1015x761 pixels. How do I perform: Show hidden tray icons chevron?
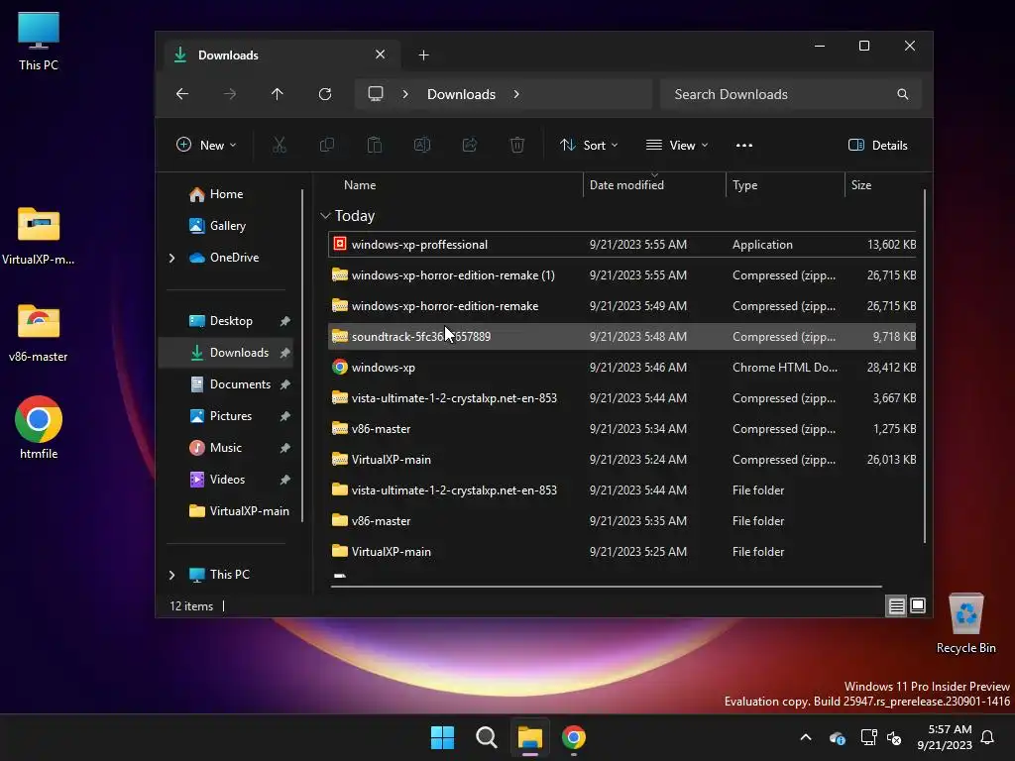tap(806, 737)
